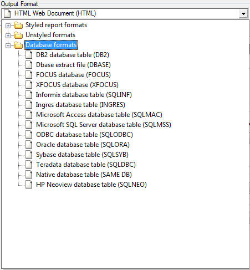The image size is (250, 270).
Task: Click the Oracle database table document icon
Action: pyautogui.click(x=29, y=145)
